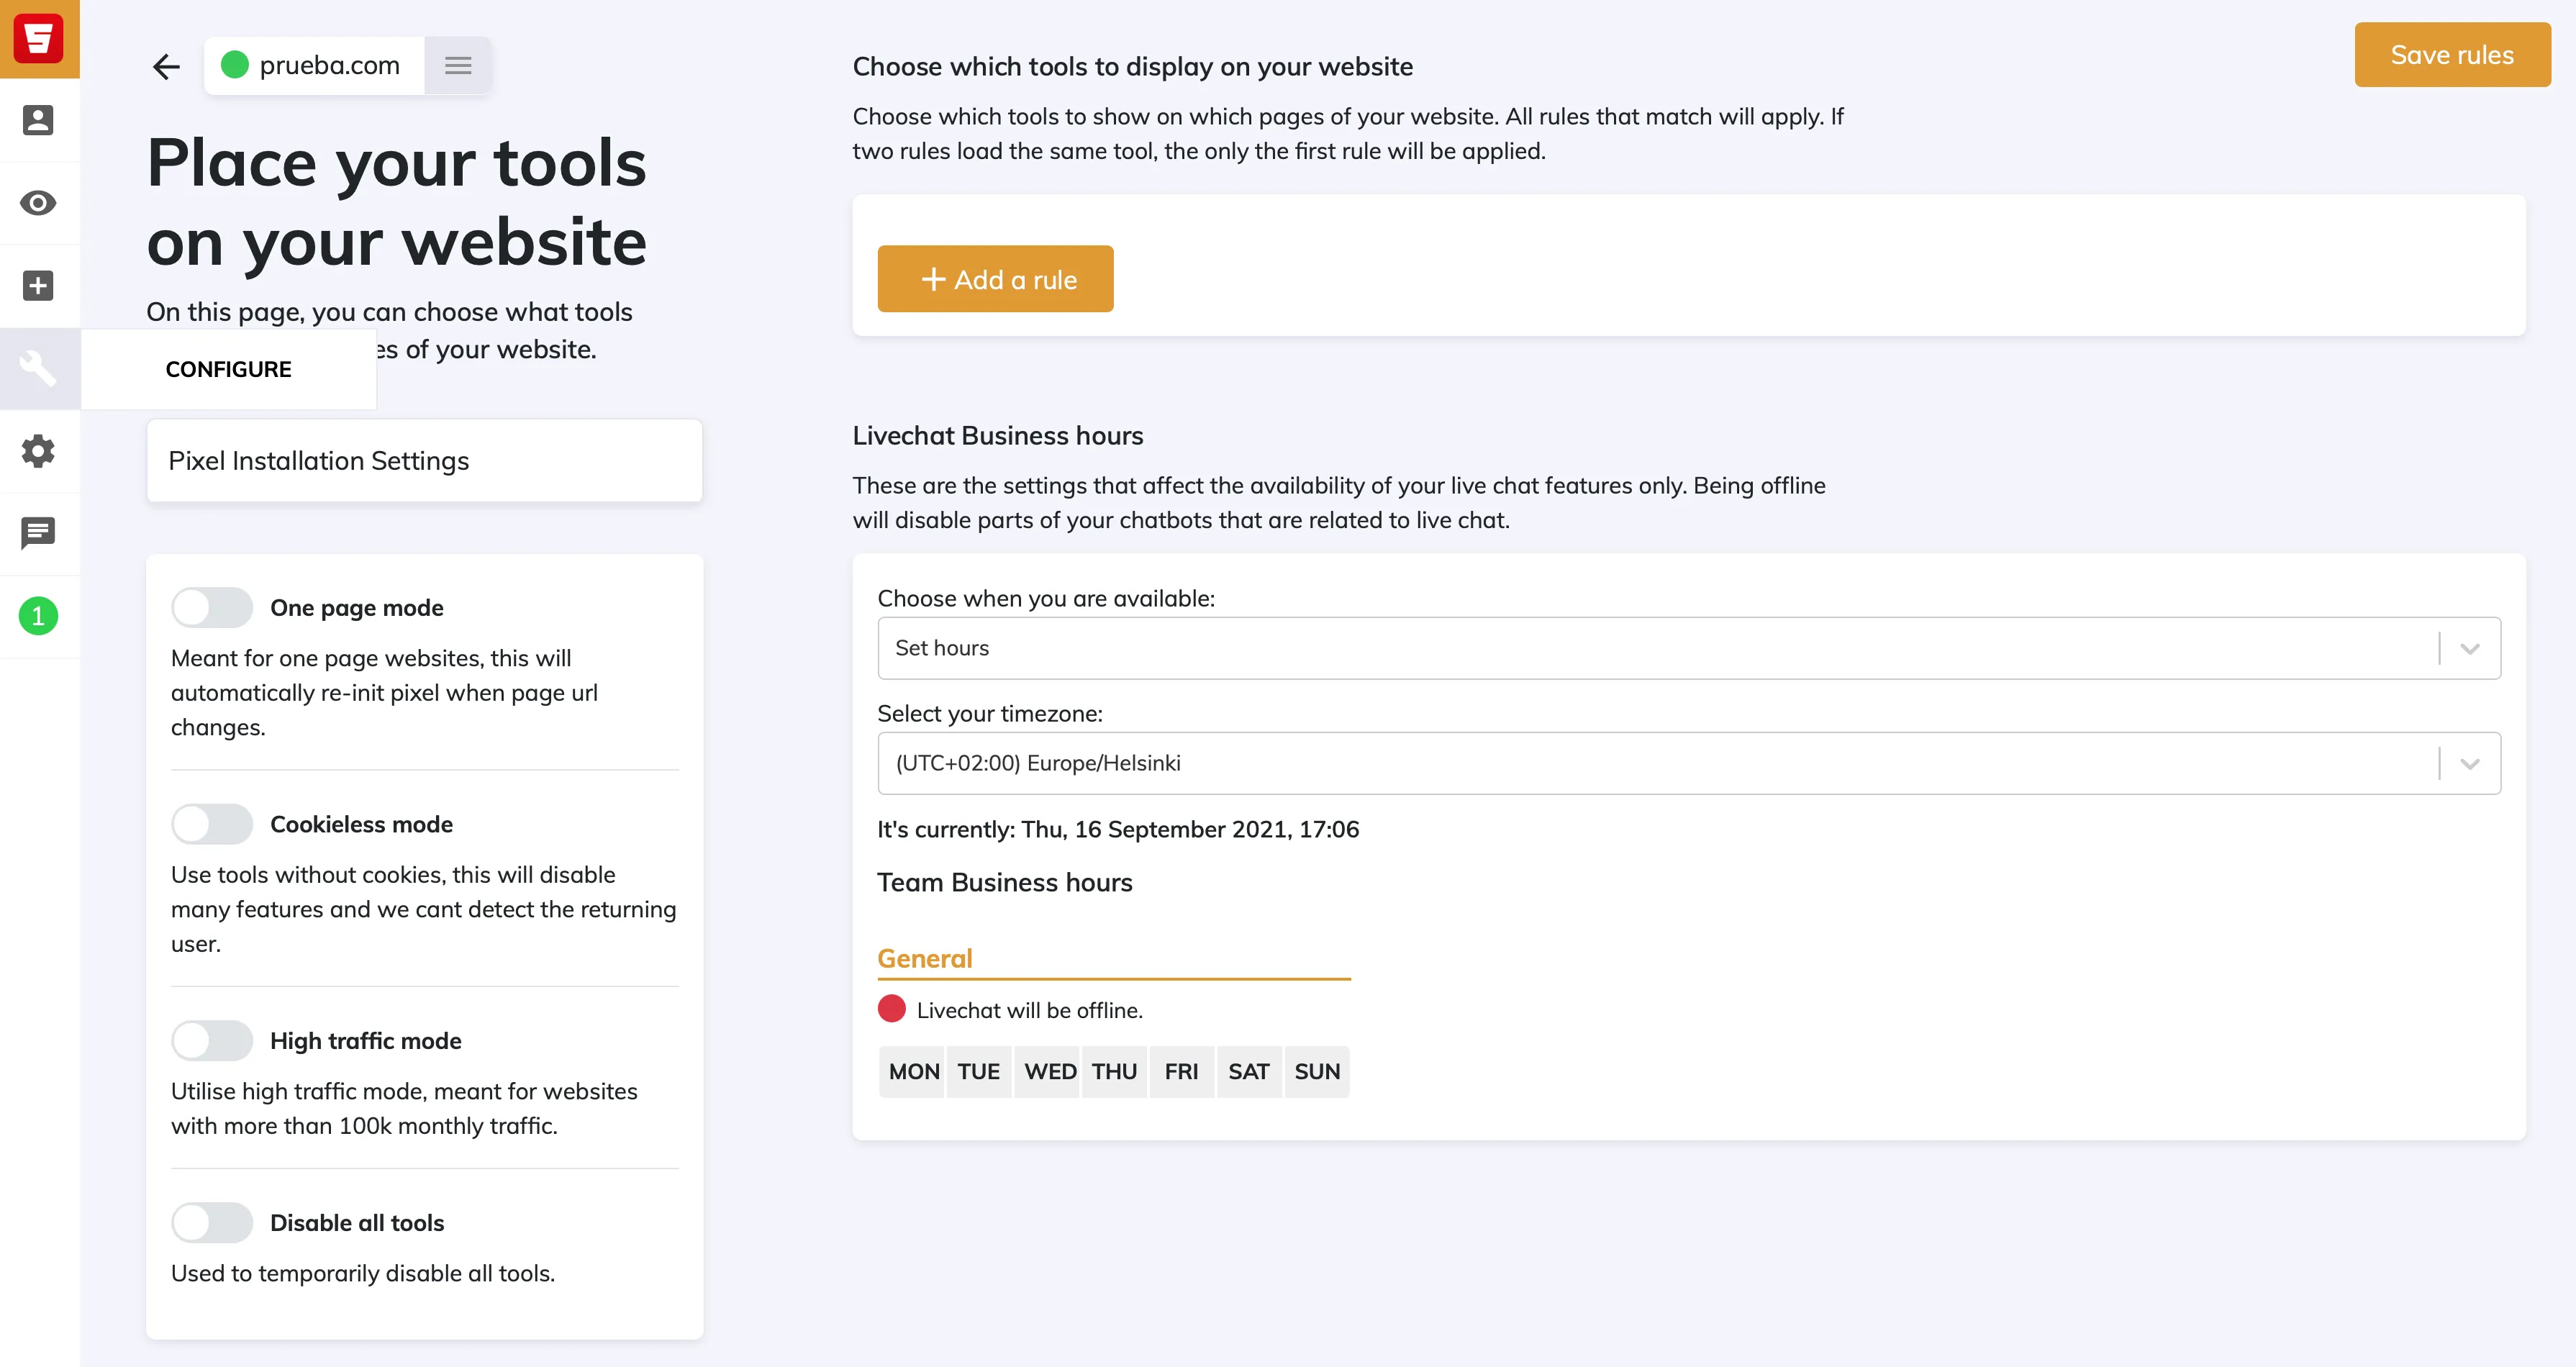Turn on High traffic mode switch
Screen dimensions: 2576x1367
[x=211, y=1040]
